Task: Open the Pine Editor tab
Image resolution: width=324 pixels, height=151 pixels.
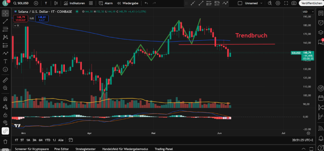Action: click(x=62, y=149)
